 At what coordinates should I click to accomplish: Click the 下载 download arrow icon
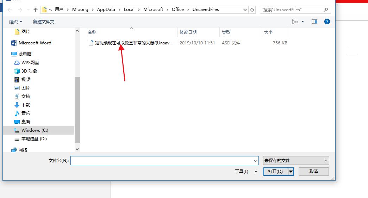pos(17,105)
